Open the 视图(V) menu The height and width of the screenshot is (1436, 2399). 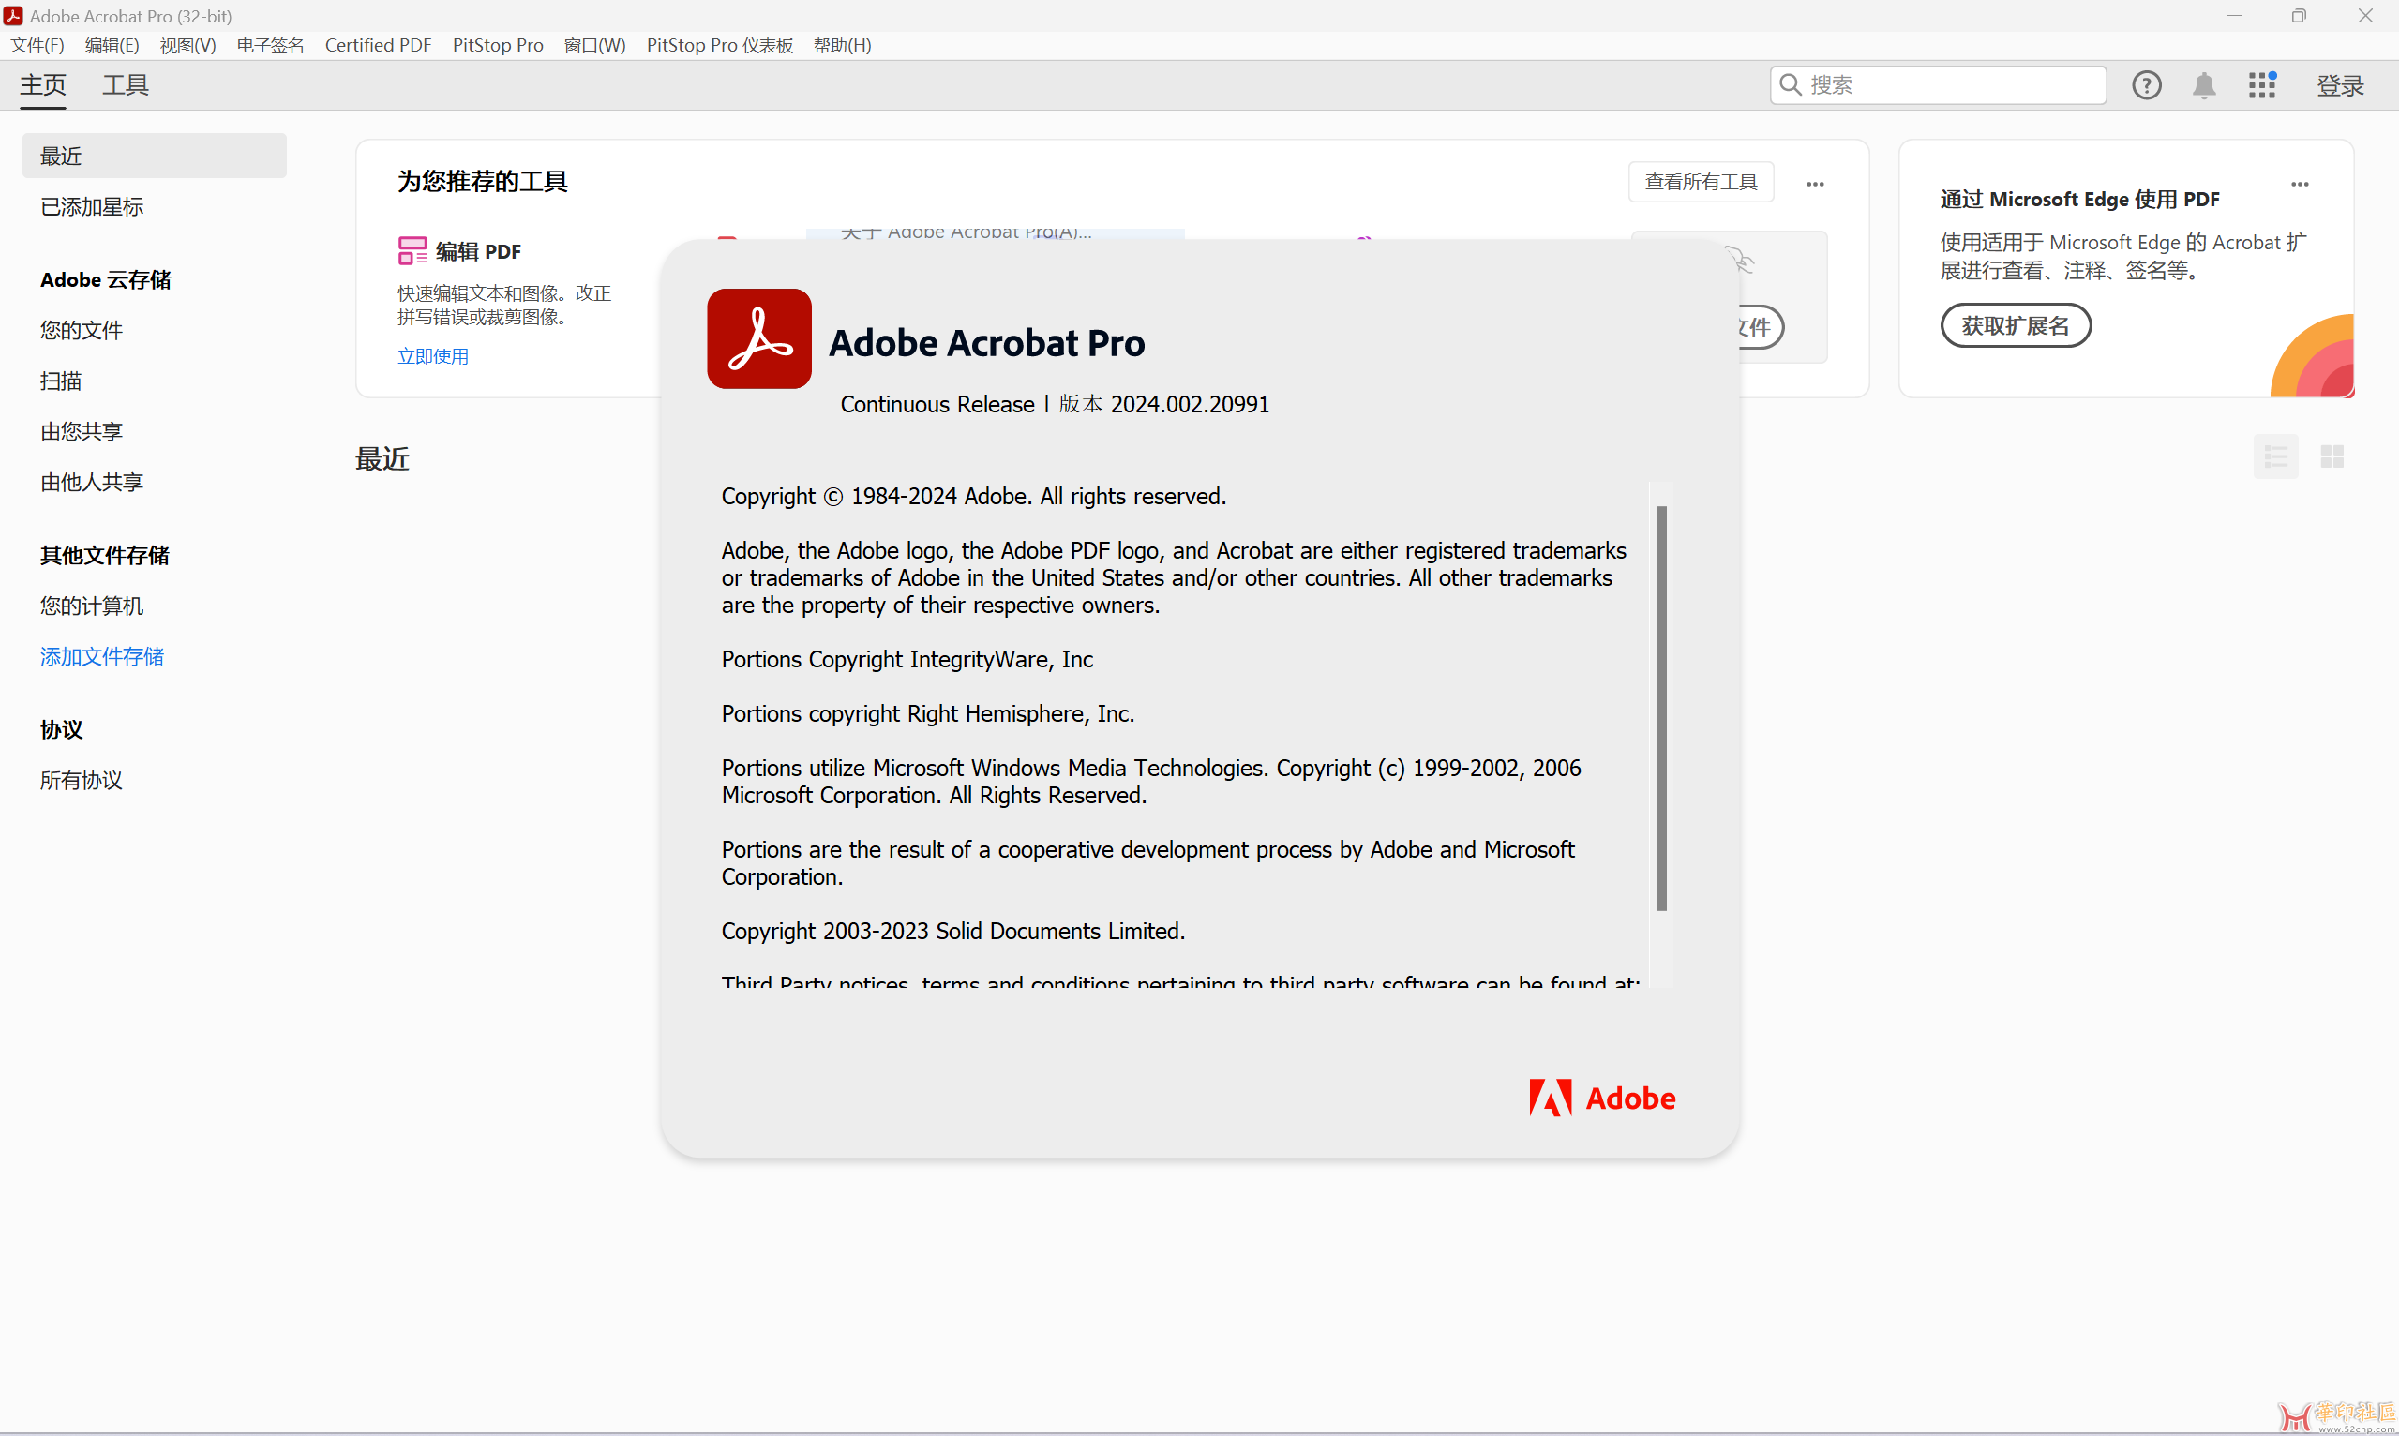[187, 46]
